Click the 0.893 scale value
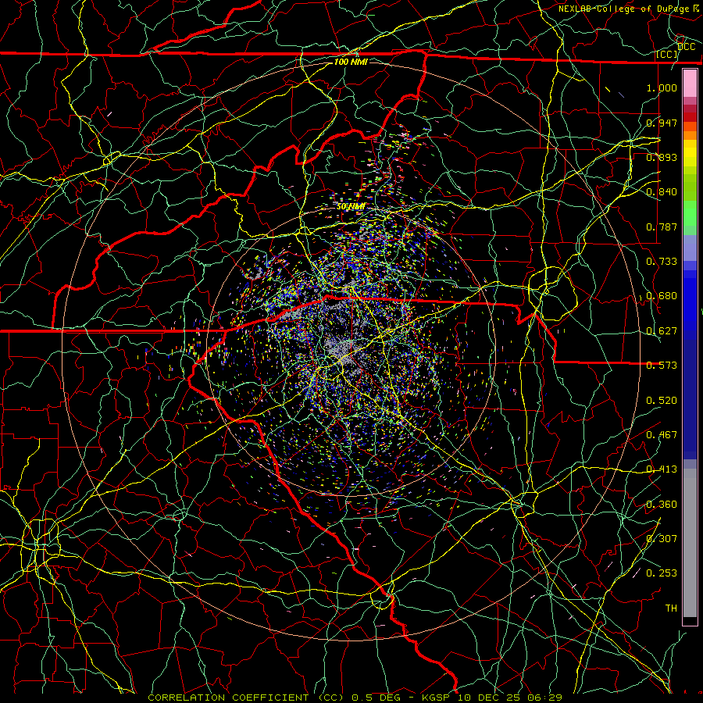The image size is (703, 703). (x=662, y=157)
